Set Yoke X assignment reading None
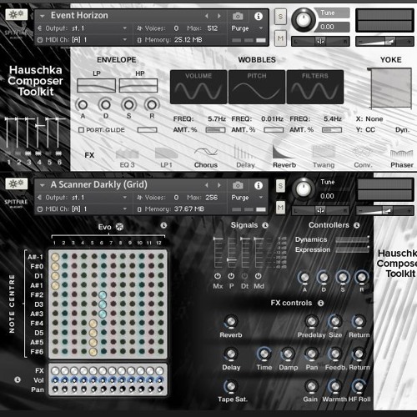Screen dimensions: 417x417 point(374,119)
